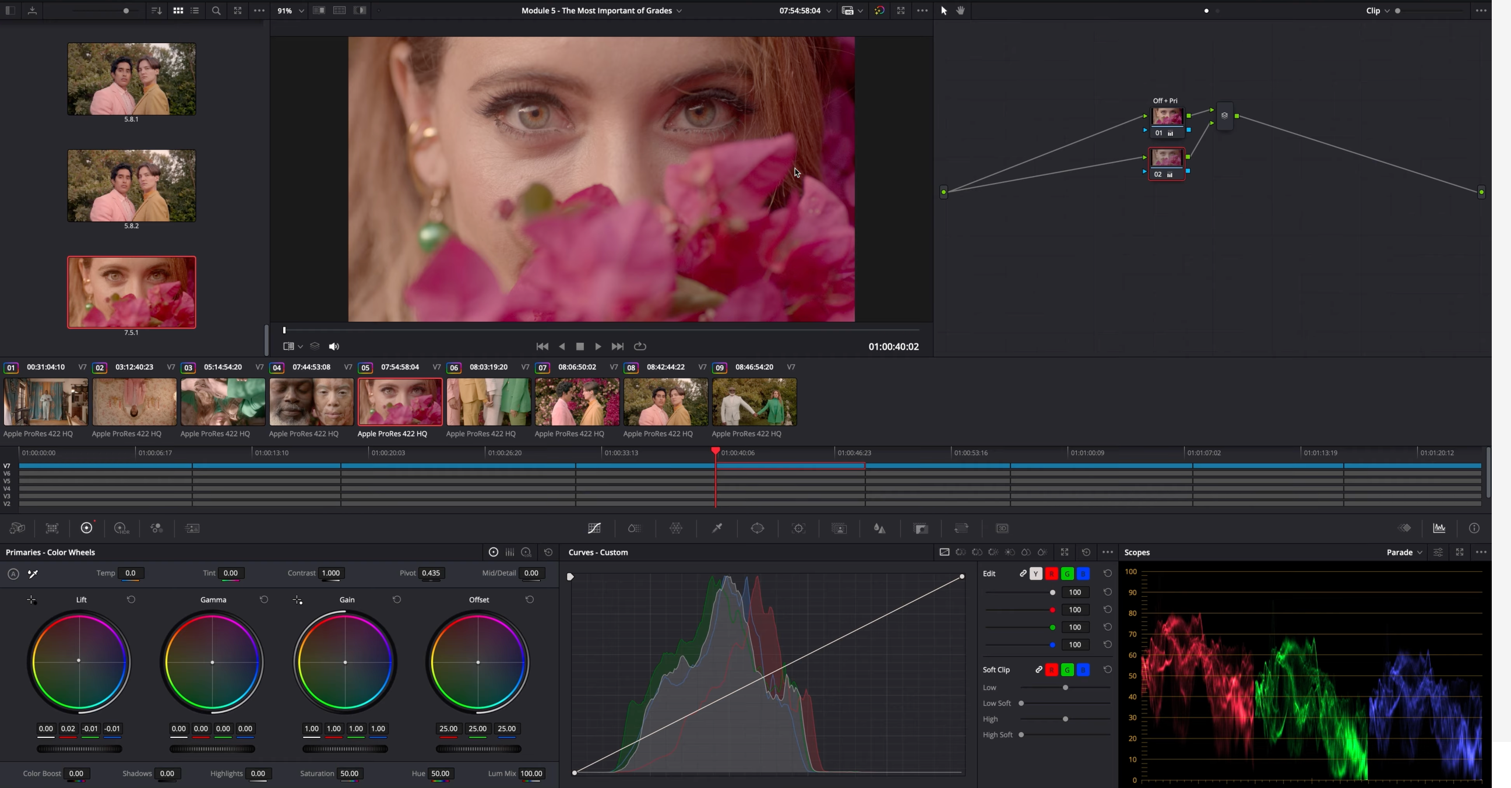Adjust the Offset master wheel slider
Screen dimensions: 1511x788
click(x=478, y=750)
